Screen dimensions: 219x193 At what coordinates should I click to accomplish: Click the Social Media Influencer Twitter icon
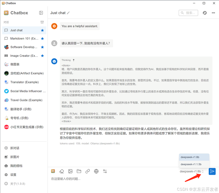coord(6,91)
